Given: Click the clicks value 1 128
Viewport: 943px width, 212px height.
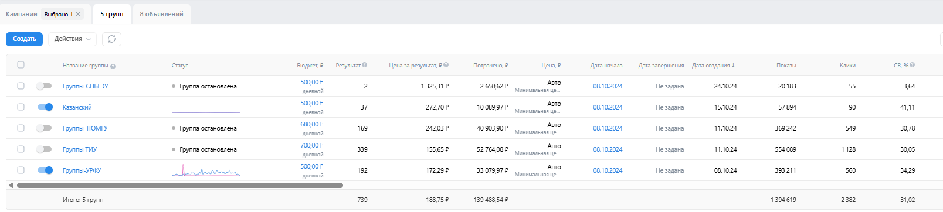Looking at the screenshot, I should 848,149.
